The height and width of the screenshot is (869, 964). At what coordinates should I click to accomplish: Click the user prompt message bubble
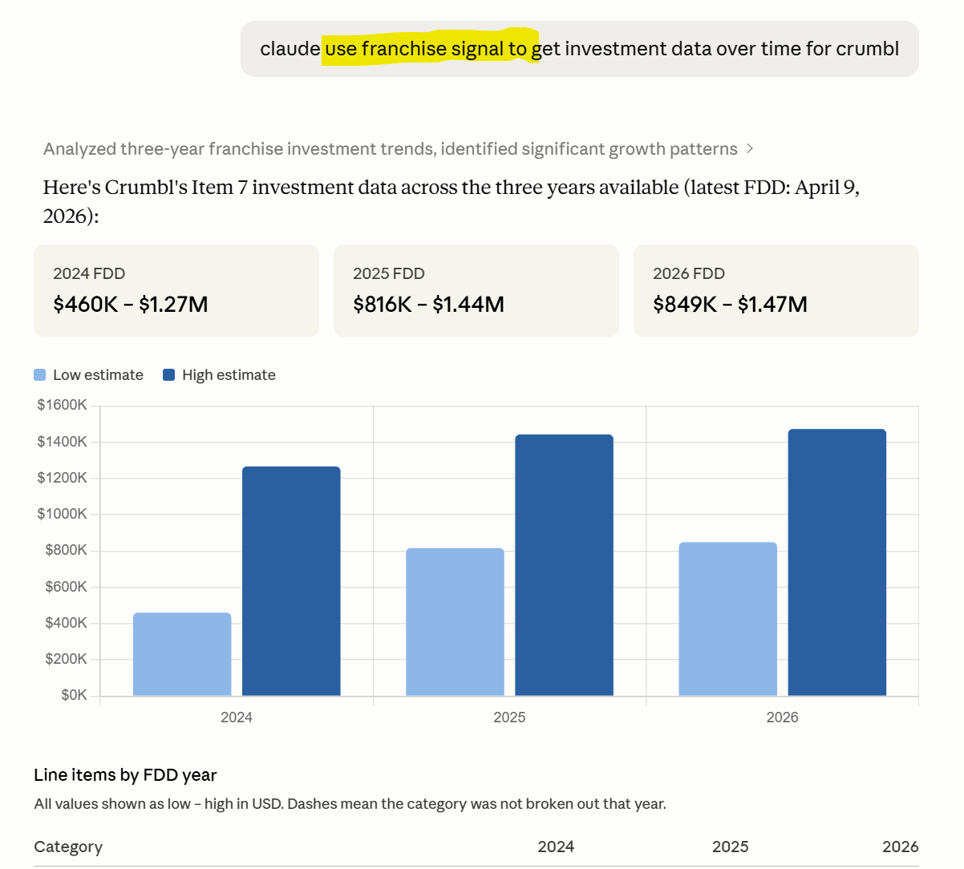coord(580,49)
